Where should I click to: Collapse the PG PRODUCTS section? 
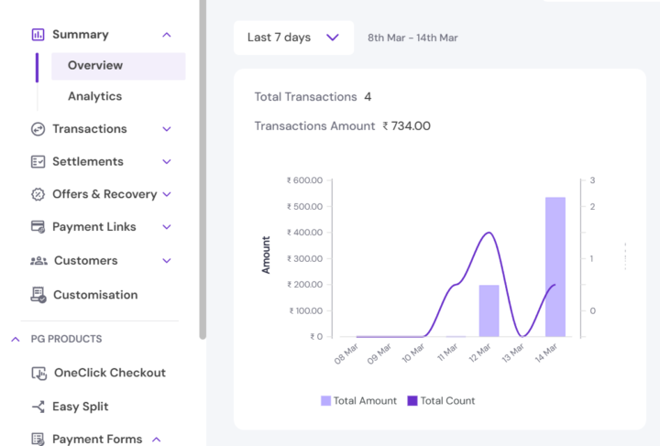coord(16,339)
